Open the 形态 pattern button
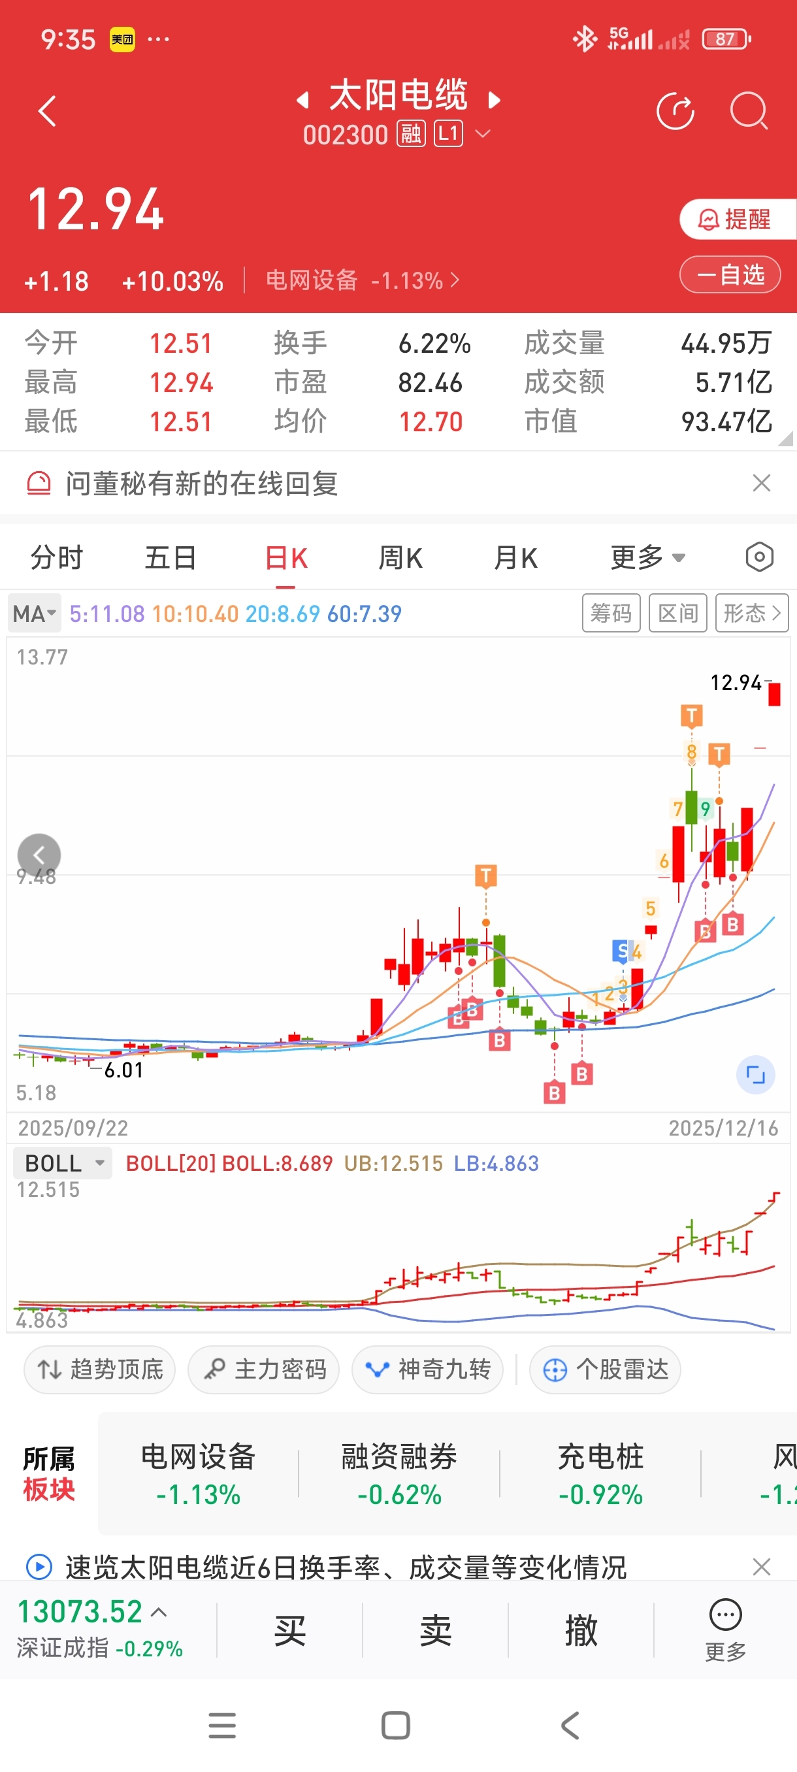Screen dimensions: 797x1772 [752, 613]
